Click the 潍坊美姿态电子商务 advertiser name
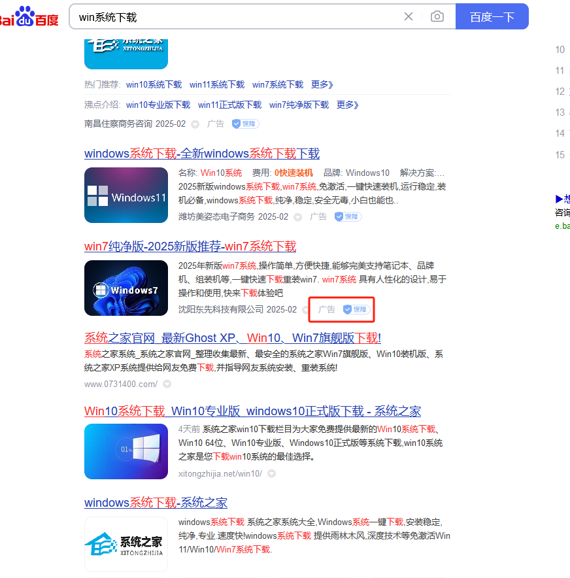 (x=216, y=217)
